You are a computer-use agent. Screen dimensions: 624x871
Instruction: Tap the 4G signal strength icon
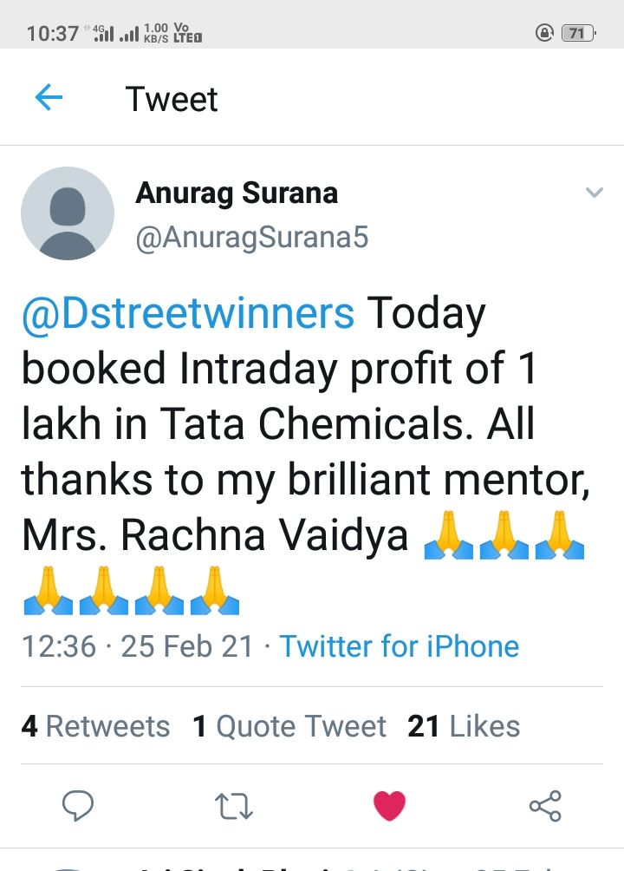[x=103, y=33]
